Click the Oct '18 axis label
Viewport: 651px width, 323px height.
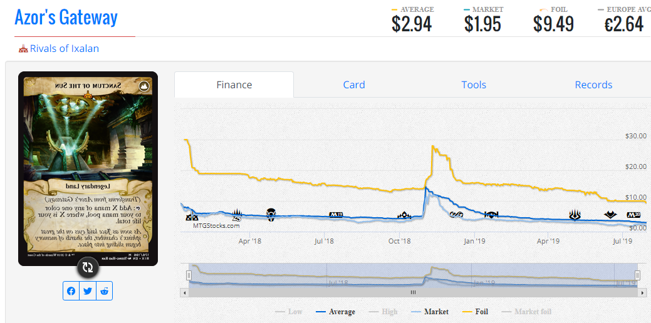click(x=399, y=240)
